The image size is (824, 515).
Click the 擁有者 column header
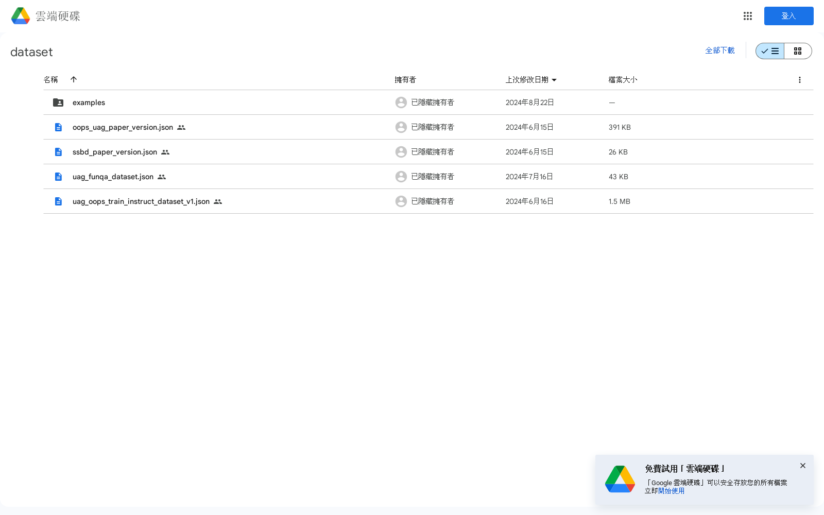point(405,80)
